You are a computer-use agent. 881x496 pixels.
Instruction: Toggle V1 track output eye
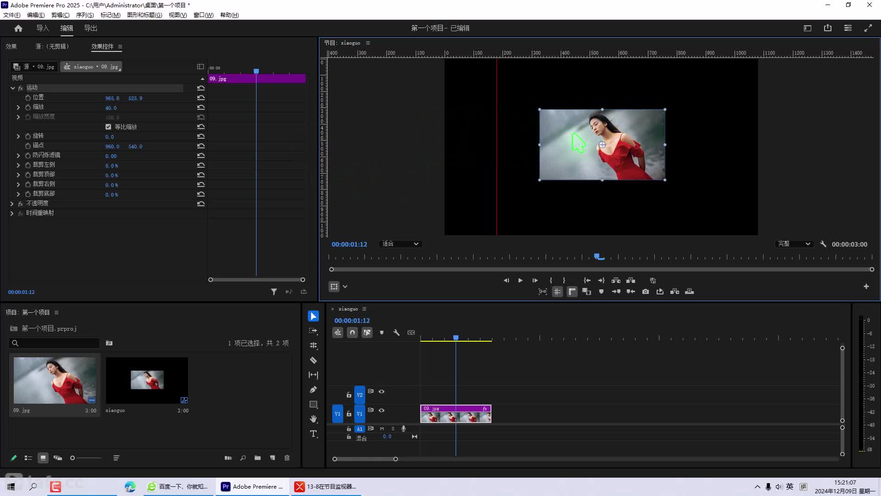pos(381,411)
